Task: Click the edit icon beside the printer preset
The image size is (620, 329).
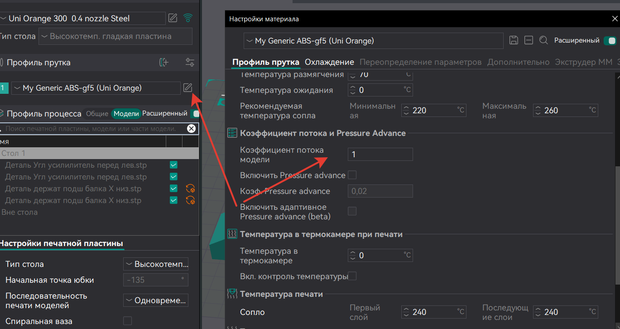Action: click(x=173, y=18)
